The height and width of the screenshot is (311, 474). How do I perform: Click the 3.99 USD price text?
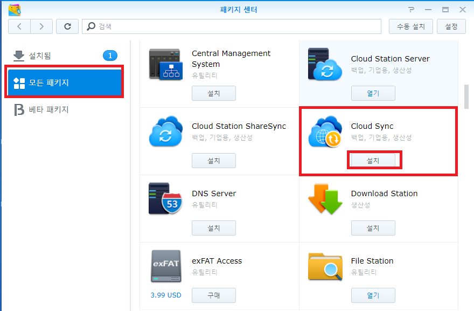(x=166, y=295)
